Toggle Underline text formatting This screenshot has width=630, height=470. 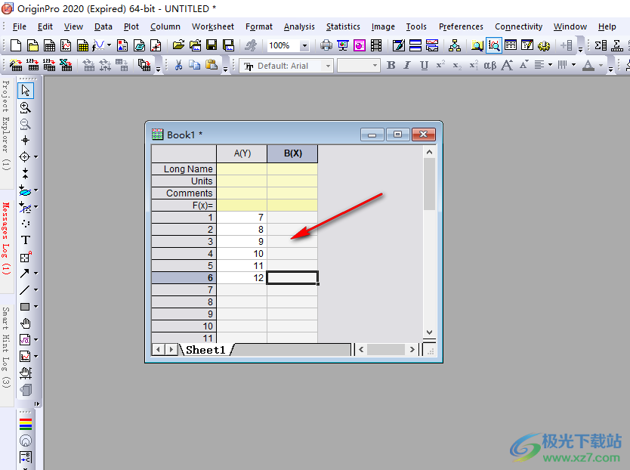424,65
